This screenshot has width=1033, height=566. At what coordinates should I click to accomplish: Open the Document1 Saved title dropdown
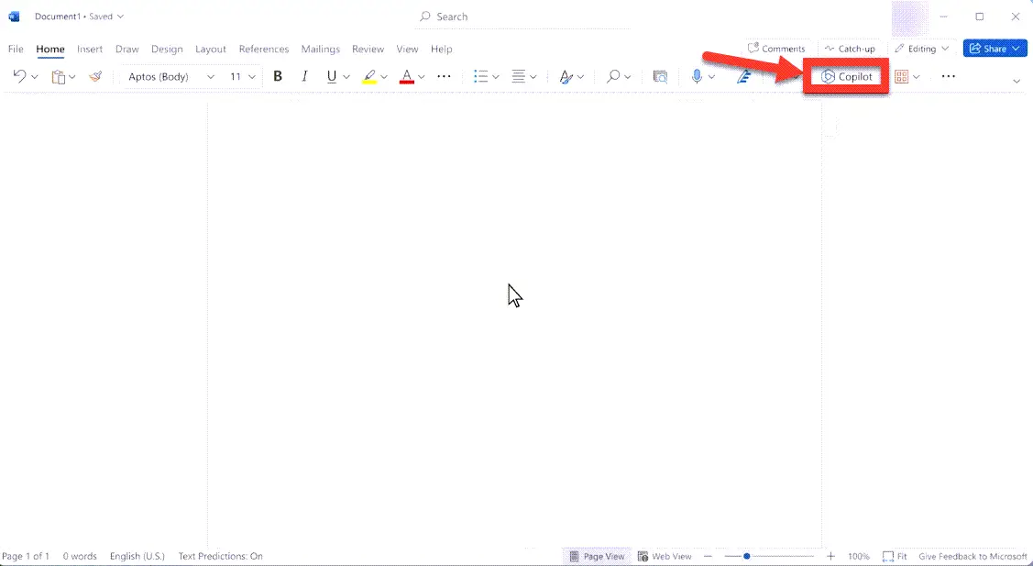[x=79, y=17]
